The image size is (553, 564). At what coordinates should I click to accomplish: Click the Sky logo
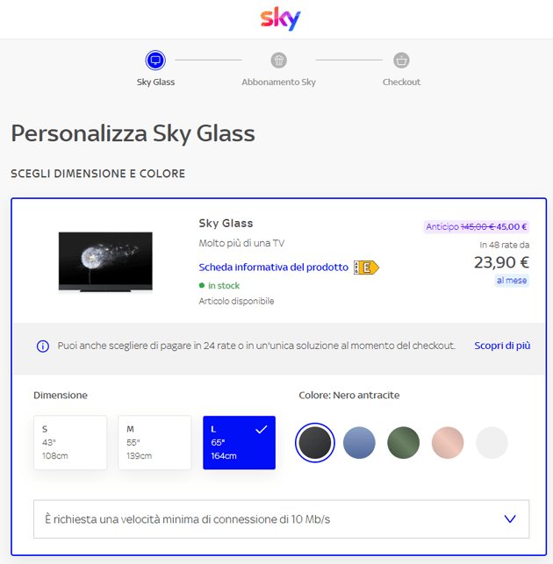click(281, 18)
